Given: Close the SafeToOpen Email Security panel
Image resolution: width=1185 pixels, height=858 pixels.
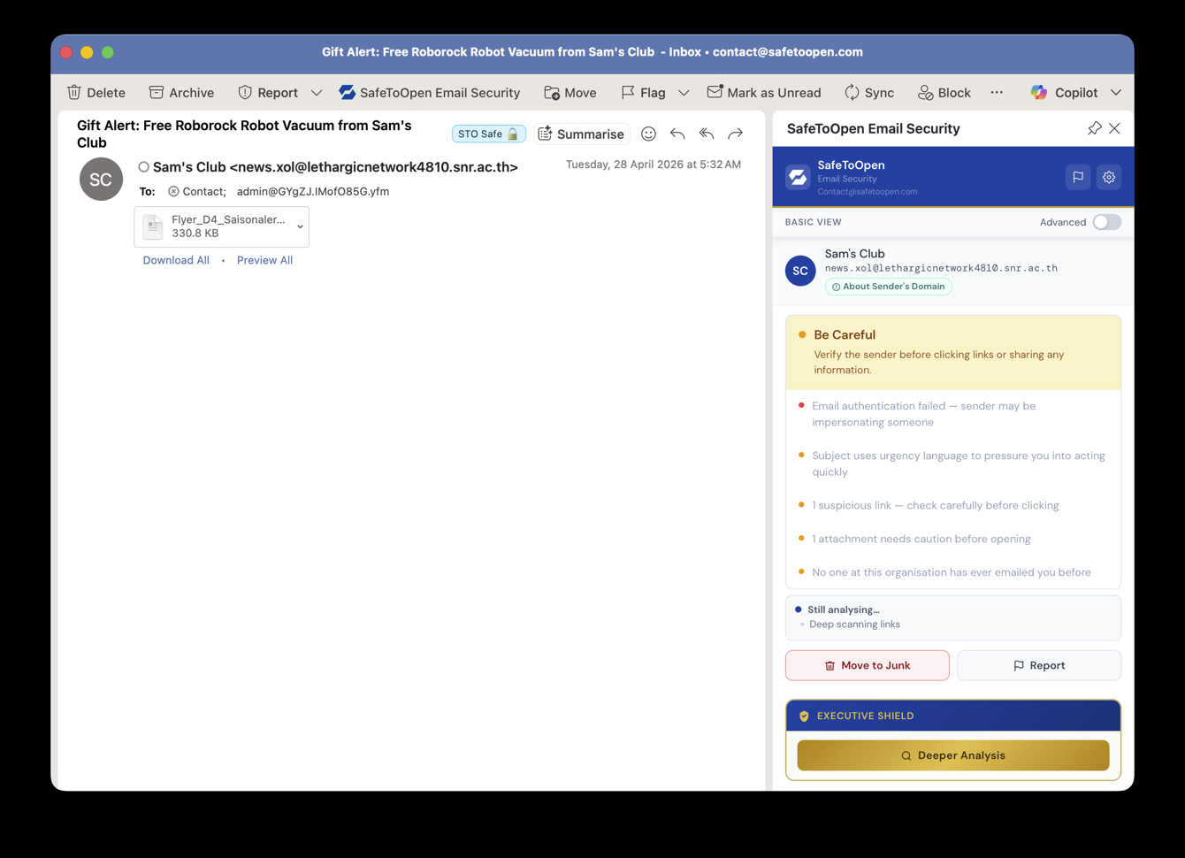Looking at the screenshot, I should point(1114,128).
